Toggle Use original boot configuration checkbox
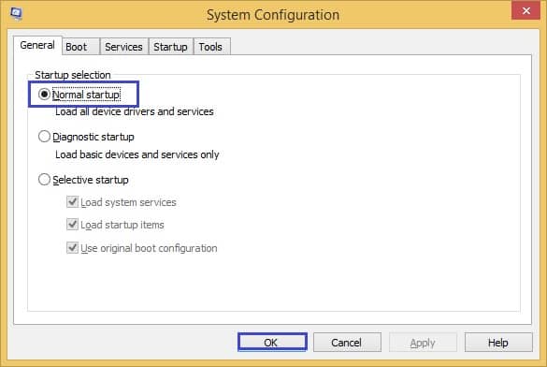The height and width of the screenshot is (367, 547). [x=72, y=248]
